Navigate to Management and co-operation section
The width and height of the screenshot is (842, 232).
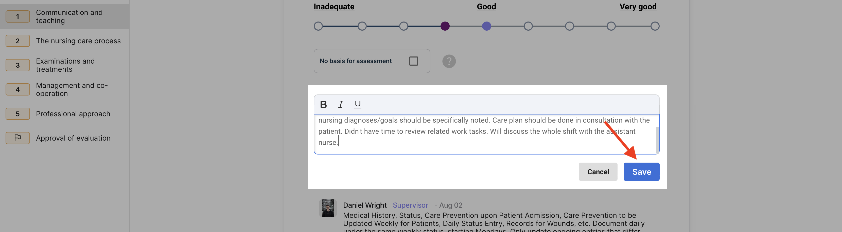click(72, 89)
